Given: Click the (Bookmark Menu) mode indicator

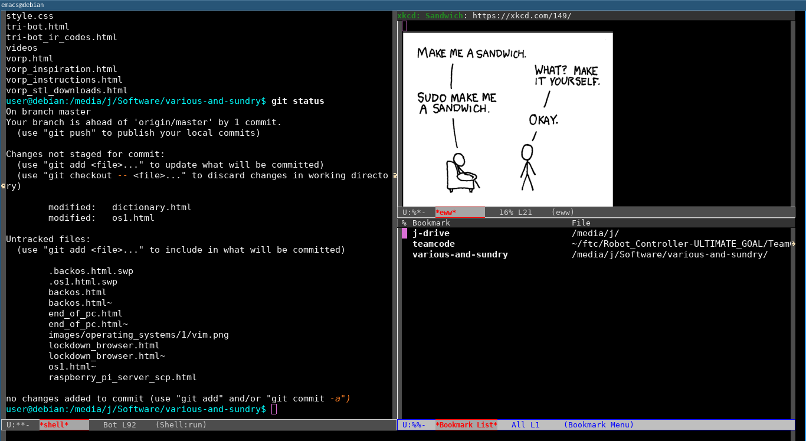Looking at the screenshot, I should (x=599, y=424).
